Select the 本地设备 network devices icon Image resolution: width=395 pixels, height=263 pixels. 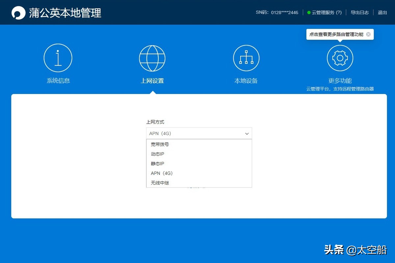246,58
